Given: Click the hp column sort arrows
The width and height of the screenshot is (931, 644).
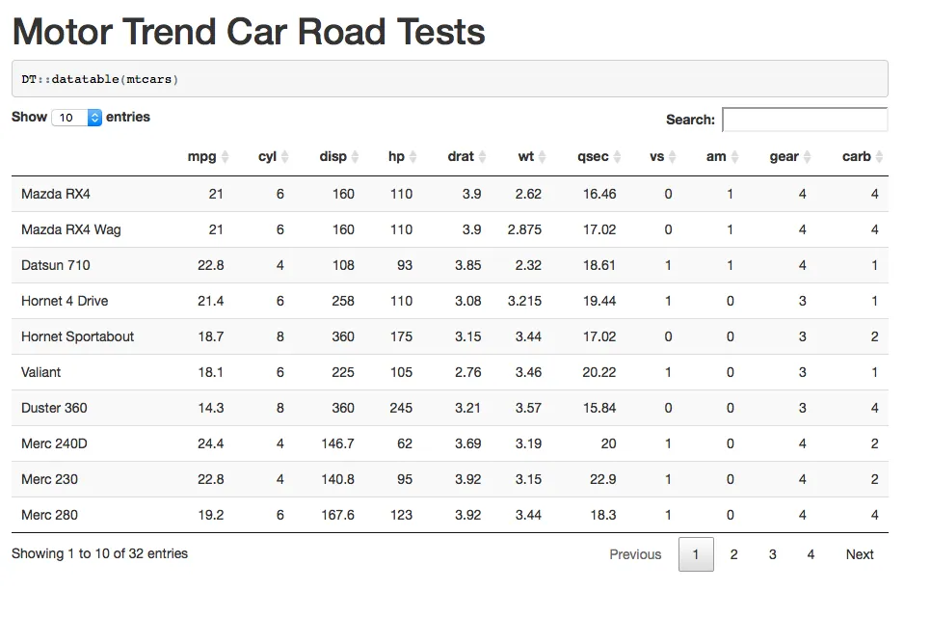Looking at the screenshot, I should tap(413, 157).
